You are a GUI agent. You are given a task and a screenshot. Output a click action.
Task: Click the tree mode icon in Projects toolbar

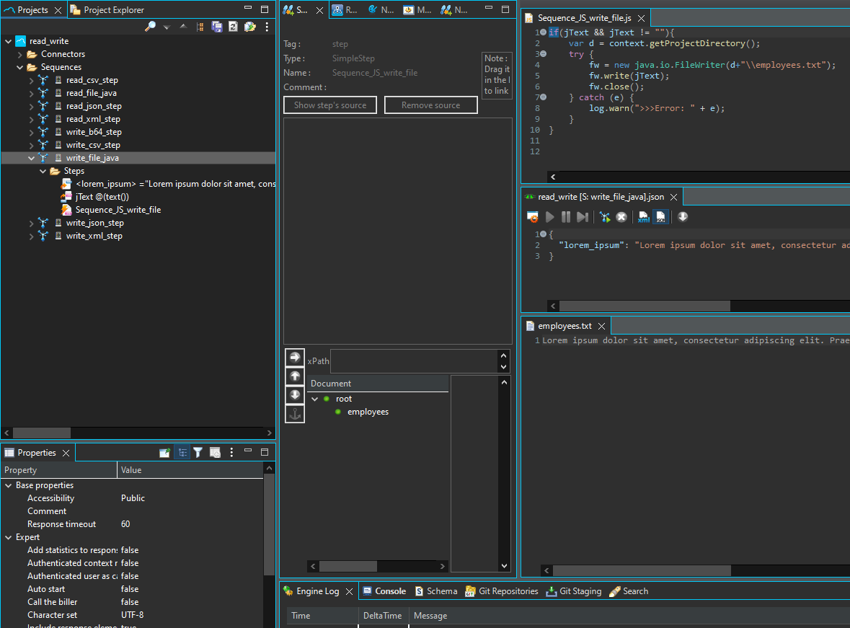click(200, 27)
